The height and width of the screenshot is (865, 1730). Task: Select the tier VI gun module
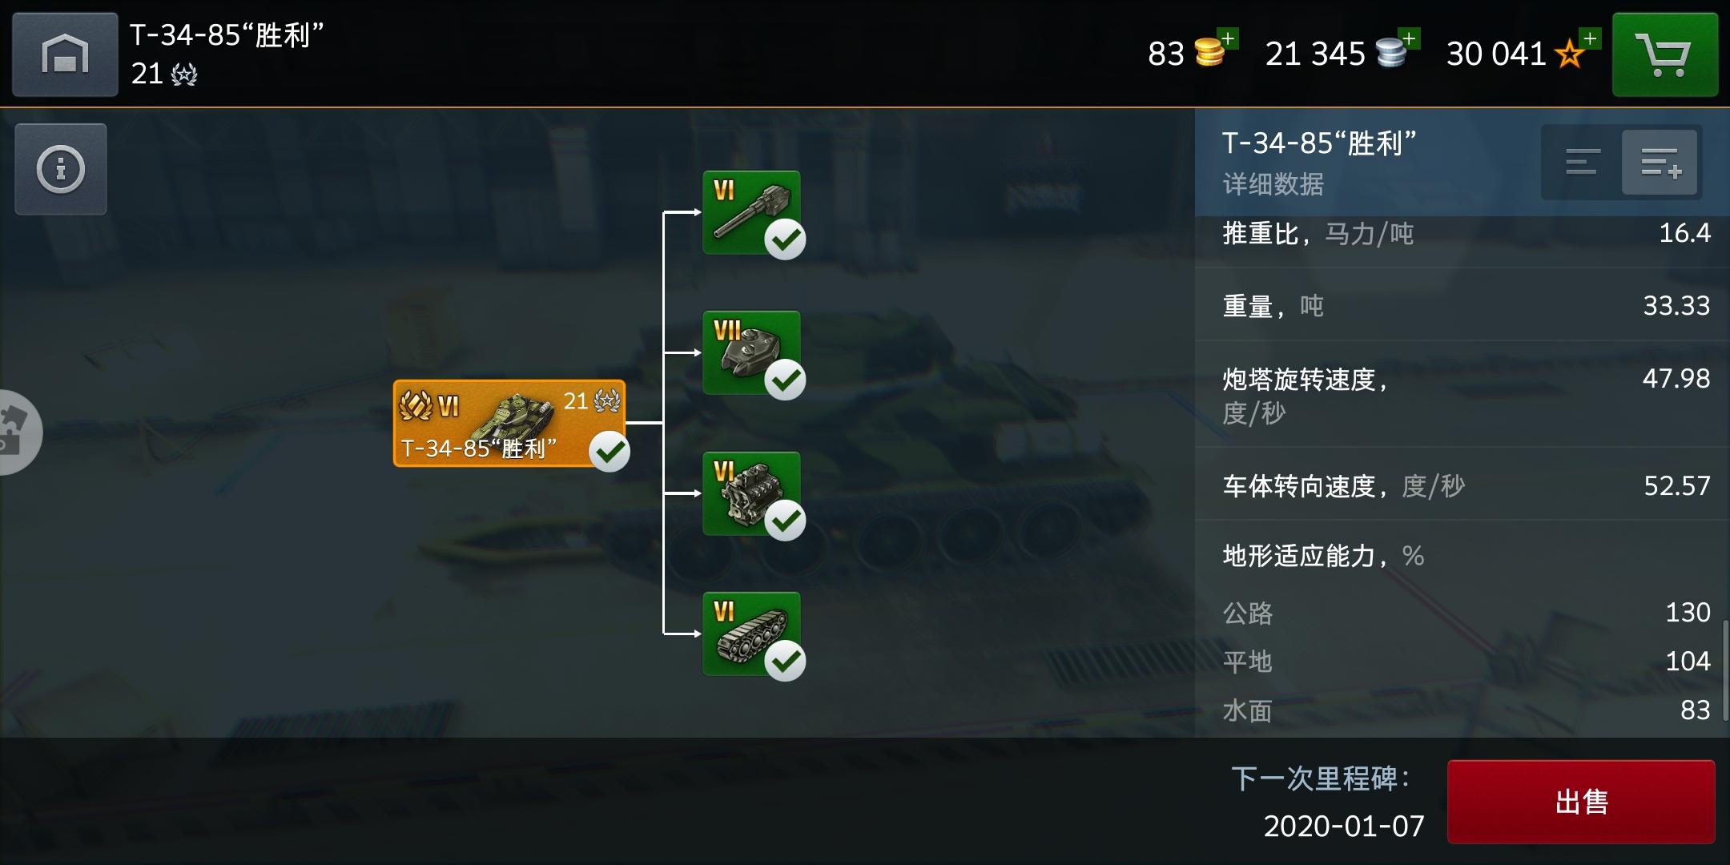[x=751, y=212]
